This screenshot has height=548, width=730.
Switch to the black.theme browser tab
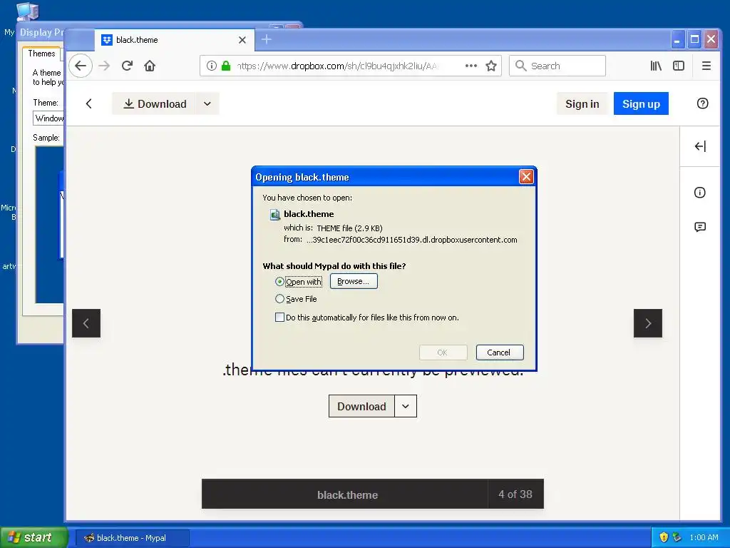click(x=175, y=40)
